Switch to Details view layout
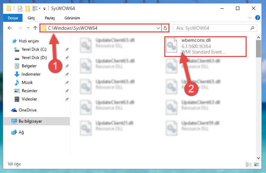Image resolution: width=266 pixels, height=173 pixels. [248, 164]
